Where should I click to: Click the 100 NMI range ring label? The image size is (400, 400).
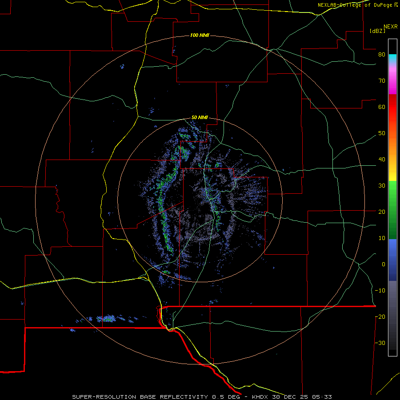tap(200, 35)
